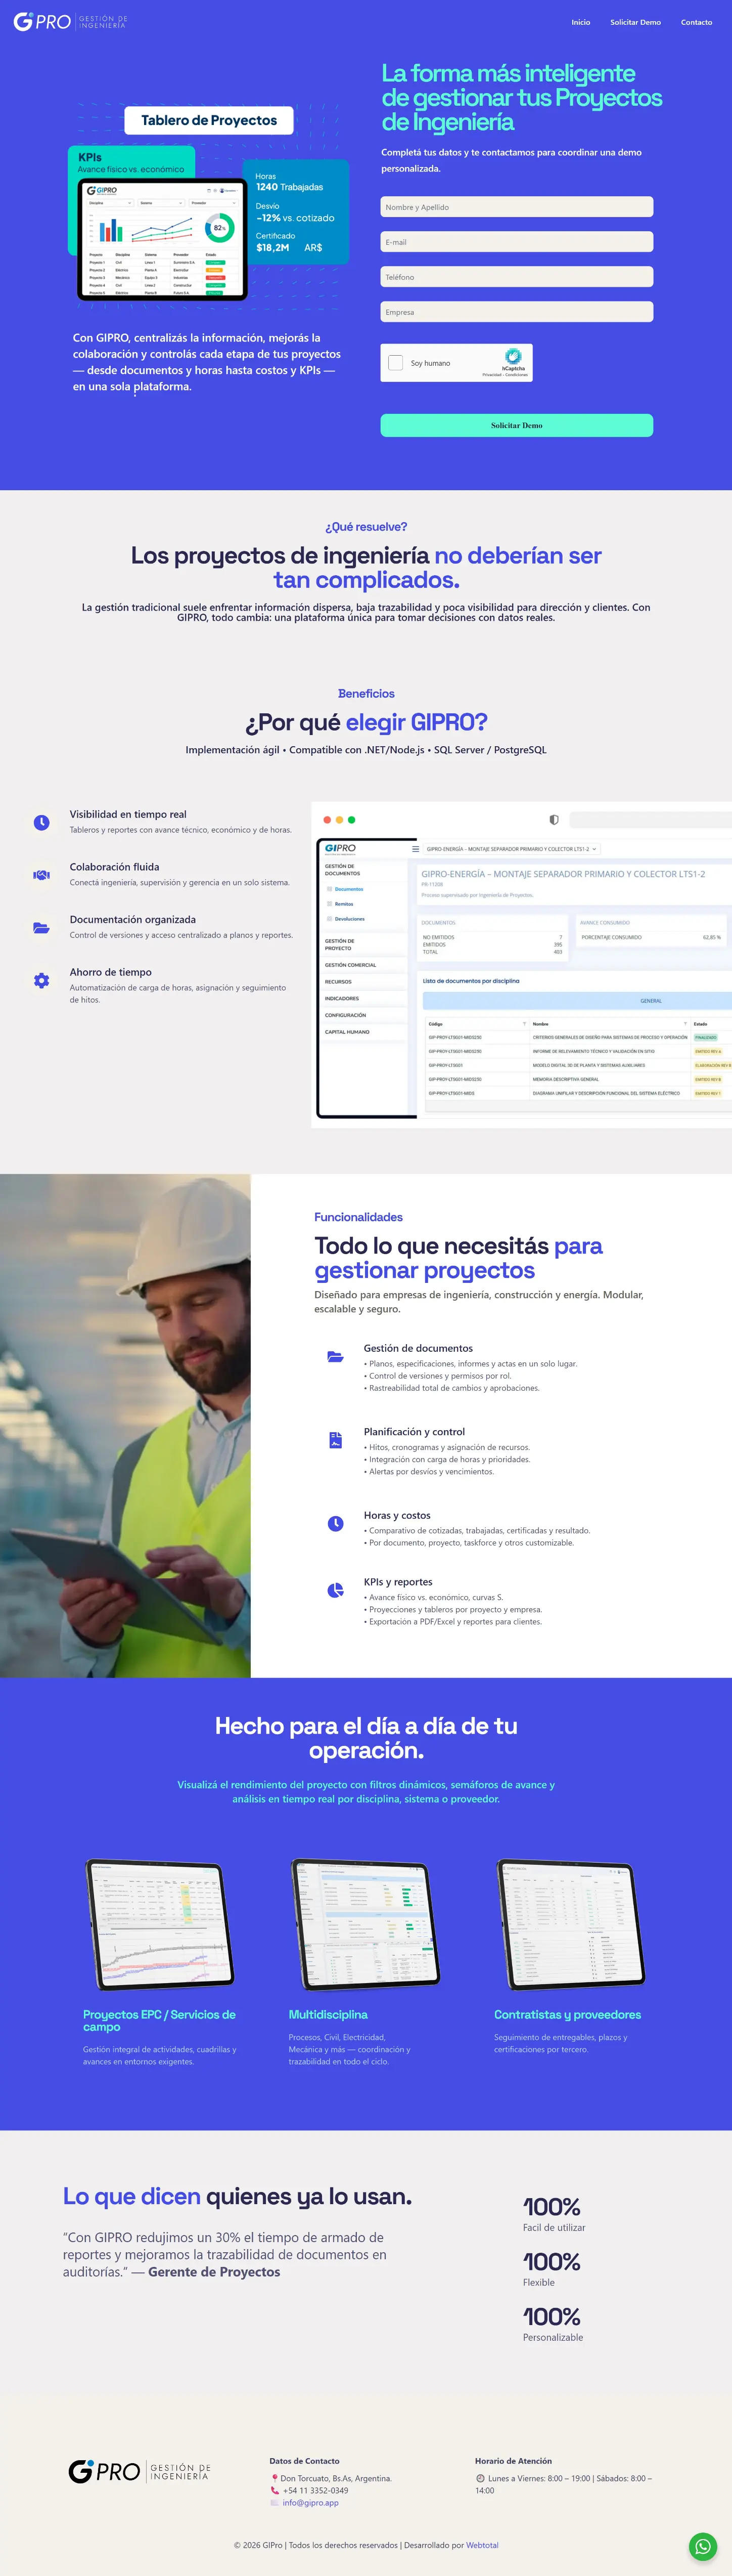Click the Multidisciplina tablet image

(365, 1924)
